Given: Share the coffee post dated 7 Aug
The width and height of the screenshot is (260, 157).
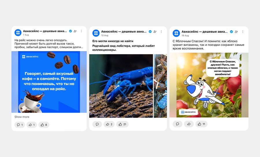Looking at the screenshot, I should 31,125.
